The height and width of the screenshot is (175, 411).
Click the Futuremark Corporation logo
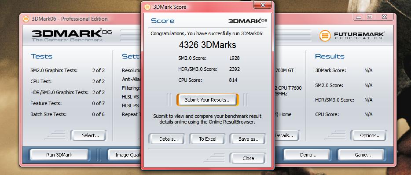pyautogui.click(x=352, y=36)
